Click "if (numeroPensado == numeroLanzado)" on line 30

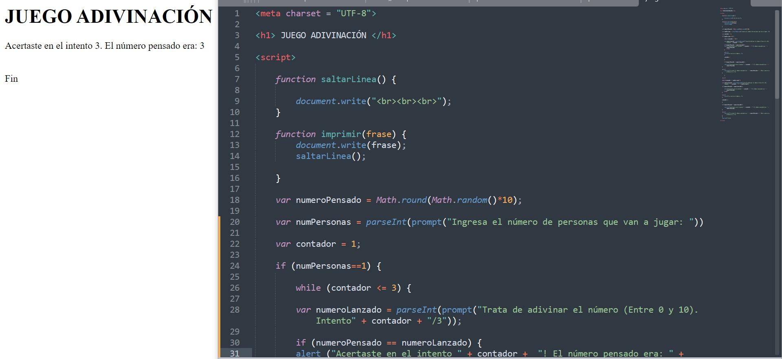(384, 343)
